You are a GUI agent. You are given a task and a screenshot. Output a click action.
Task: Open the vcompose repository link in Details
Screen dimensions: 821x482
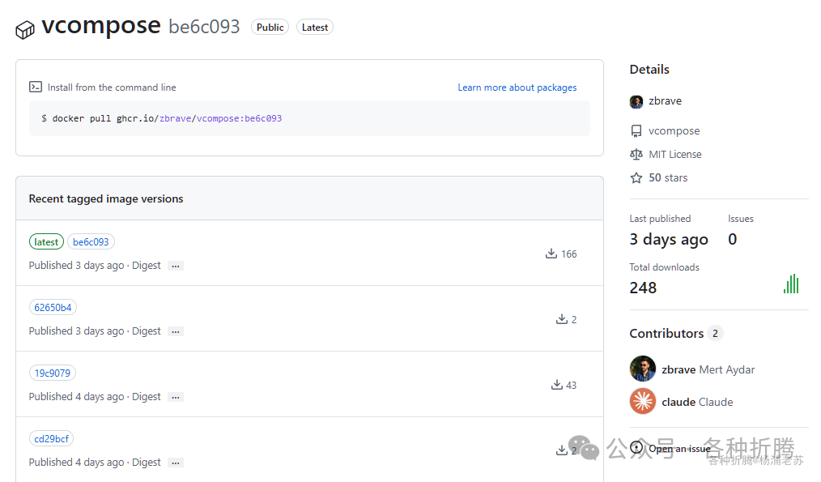coord(674,130)
